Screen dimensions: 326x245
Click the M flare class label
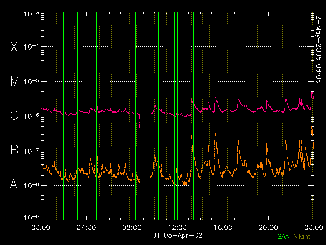coord(15,81)
